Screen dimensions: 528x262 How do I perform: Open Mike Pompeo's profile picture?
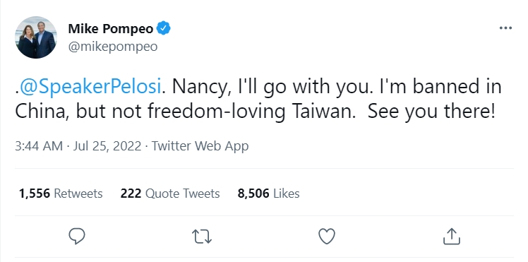coord(36,37)
